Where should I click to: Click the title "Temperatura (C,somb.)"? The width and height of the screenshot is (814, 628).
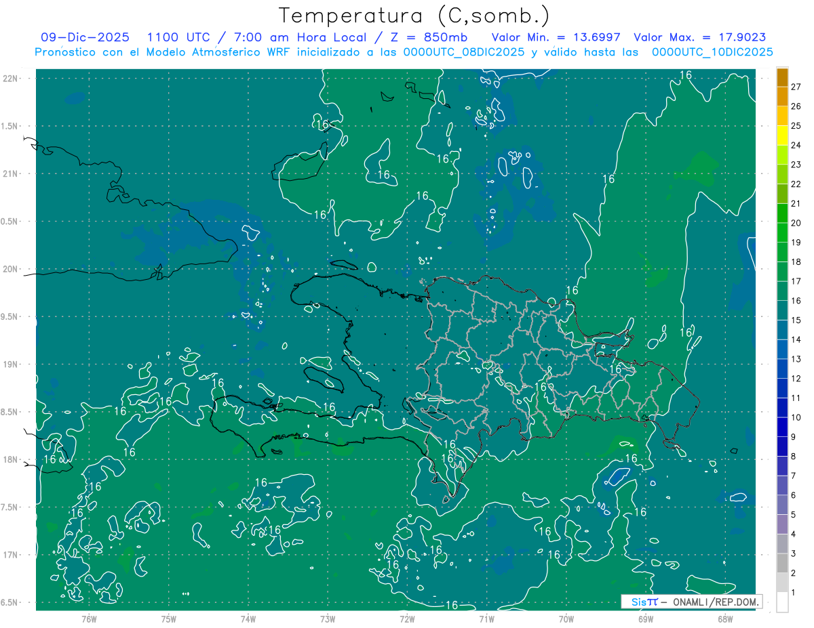pos(414,16)
